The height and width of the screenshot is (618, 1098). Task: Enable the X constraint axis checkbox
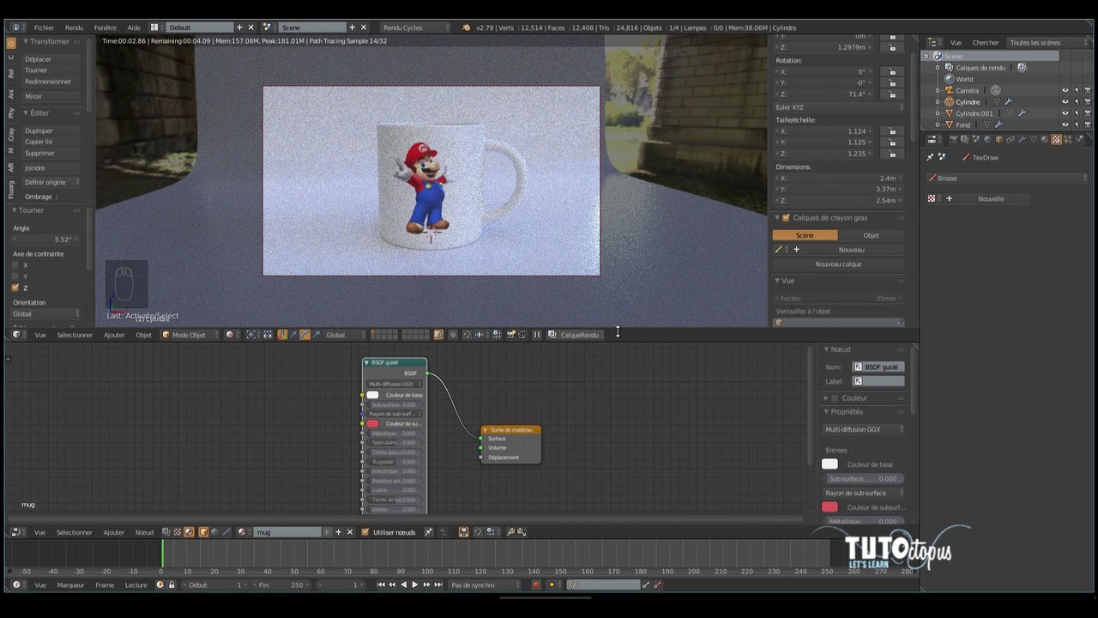coord(15,265)
